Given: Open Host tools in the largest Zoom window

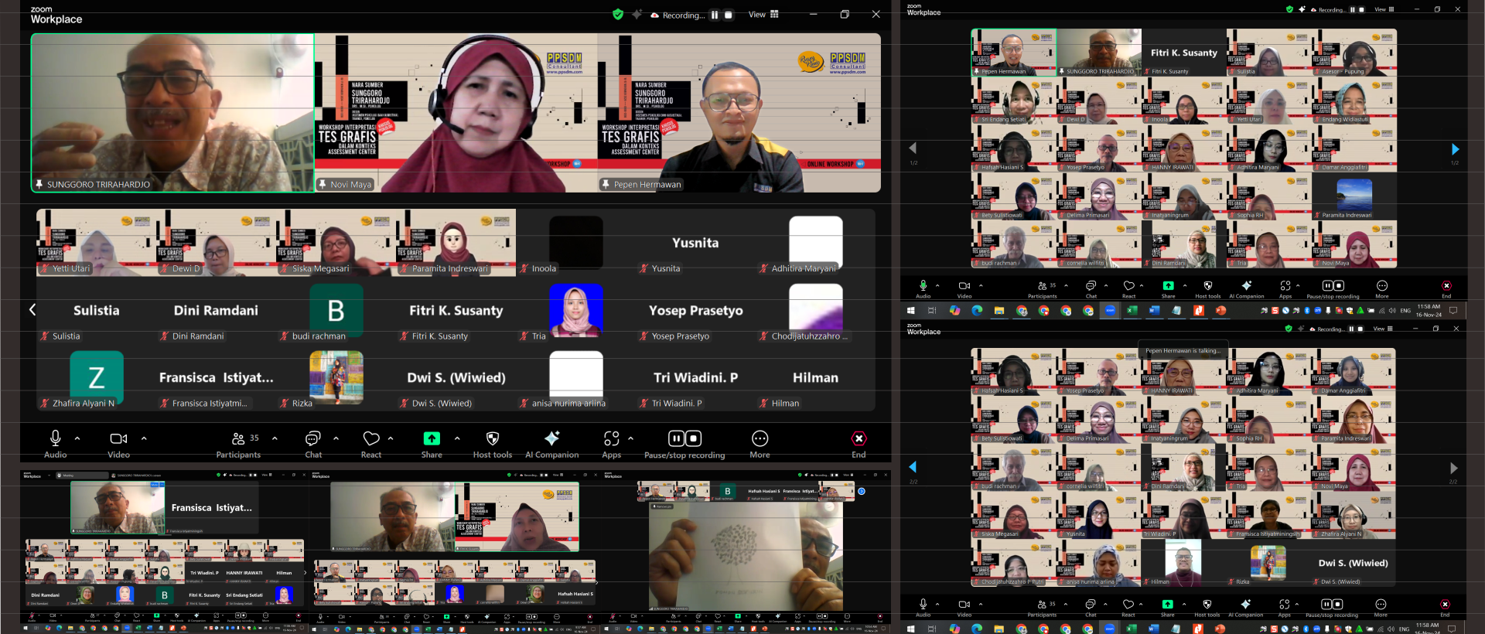Looking at the screenshot, I should 492,439.
